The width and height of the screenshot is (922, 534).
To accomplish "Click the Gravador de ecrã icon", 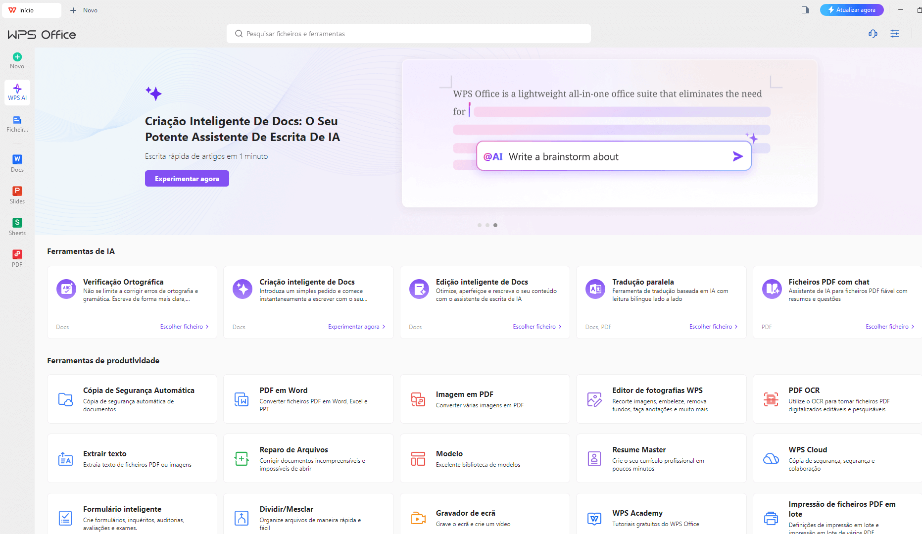I will click(x=418, y=518).
